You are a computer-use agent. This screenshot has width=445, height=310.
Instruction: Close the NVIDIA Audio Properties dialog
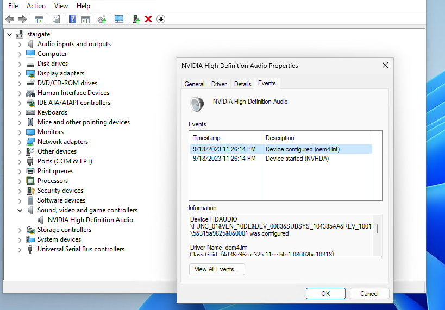pyautogui.click(x=385, y=66)
